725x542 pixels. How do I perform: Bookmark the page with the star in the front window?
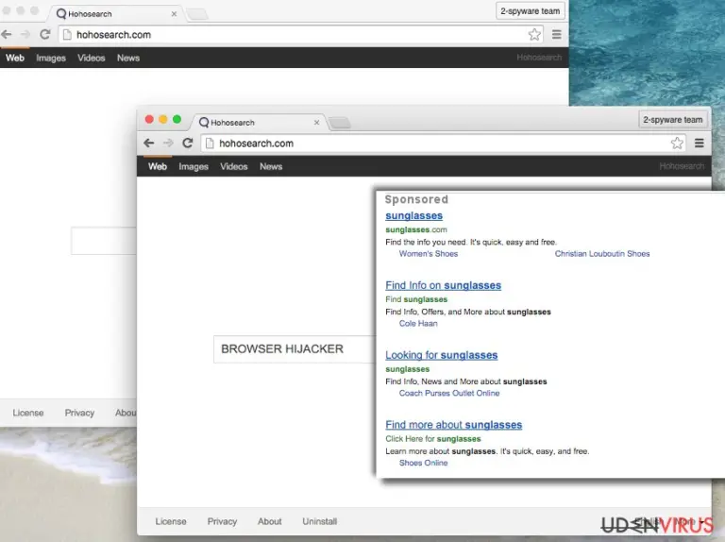coord(677,144)
